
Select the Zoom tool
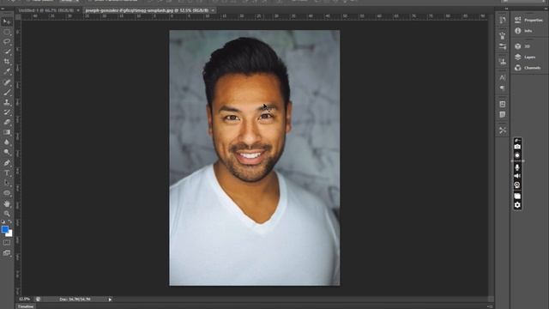7,214
